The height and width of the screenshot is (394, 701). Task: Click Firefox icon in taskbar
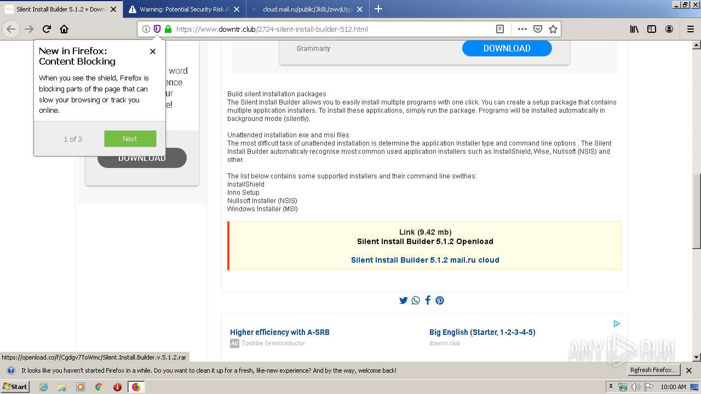pos(136,387)
